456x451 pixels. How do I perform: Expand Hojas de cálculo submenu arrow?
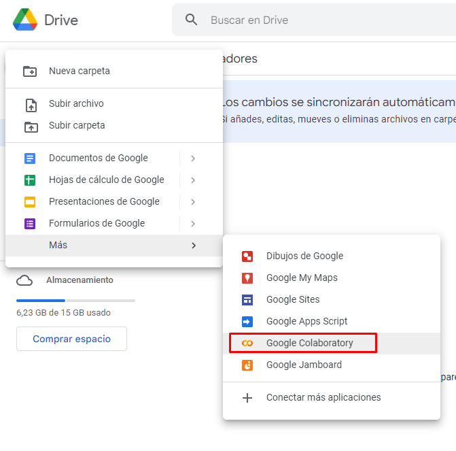click(193, 180)
